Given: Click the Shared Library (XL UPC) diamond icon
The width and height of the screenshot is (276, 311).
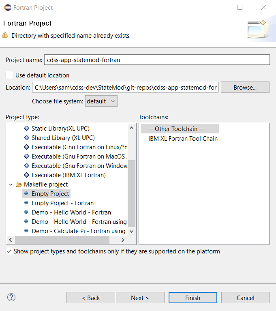Looking at the screenshot, I should pyautogui.click(x=26, y=138).
